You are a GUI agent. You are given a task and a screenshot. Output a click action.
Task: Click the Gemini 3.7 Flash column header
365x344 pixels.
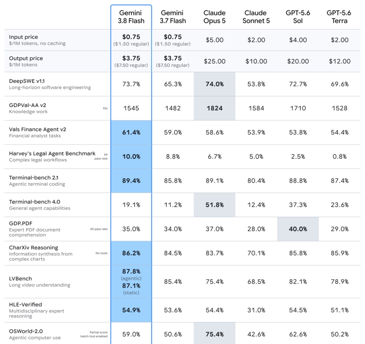173,17
